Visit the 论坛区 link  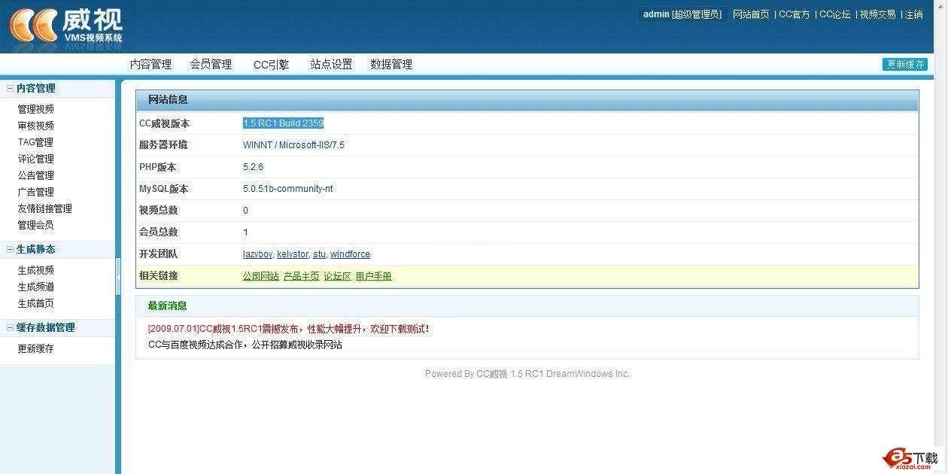(338, 276)
